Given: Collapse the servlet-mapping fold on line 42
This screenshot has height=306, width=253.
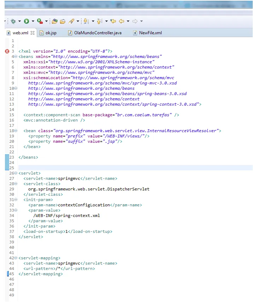Looking at the screenshot, I should [x=16, y=258].
